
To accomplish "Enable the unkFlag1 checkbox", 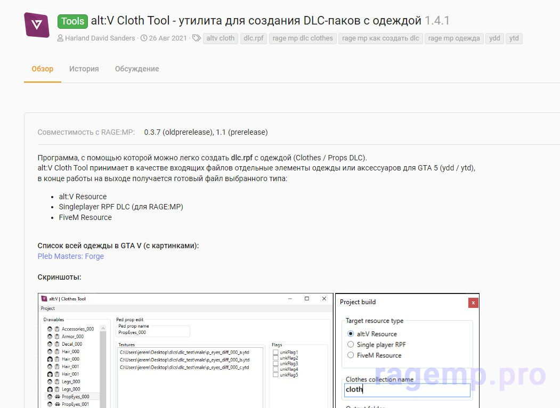I will click(x=275, y=352).
